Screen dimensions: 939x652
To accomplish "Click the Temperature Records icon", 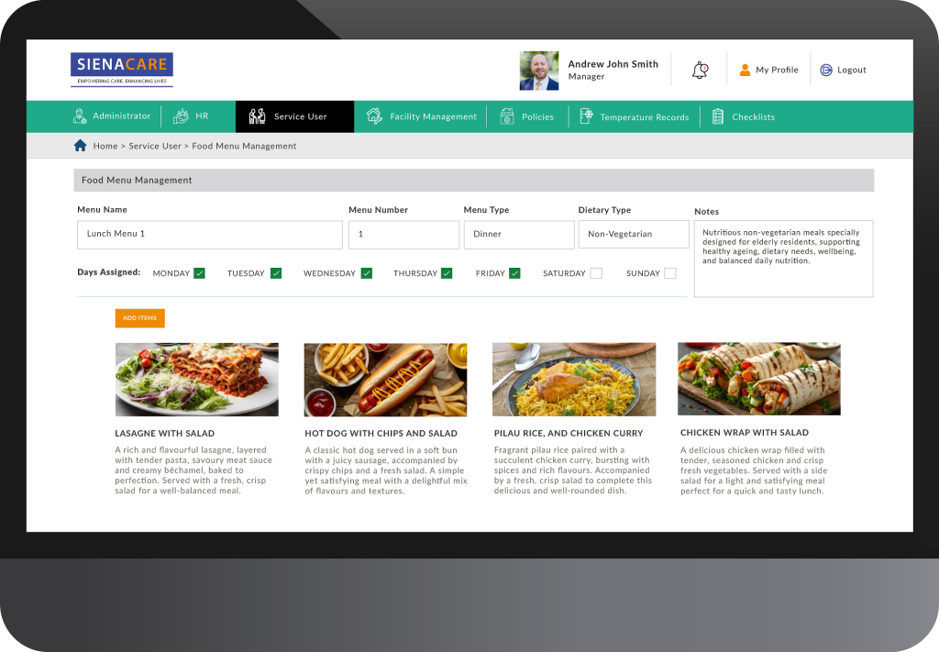I will click(x=586, y=116).
